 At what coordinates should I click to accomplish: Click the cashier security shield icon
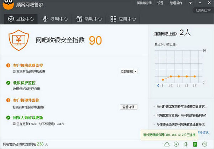(x=19, y=40)
